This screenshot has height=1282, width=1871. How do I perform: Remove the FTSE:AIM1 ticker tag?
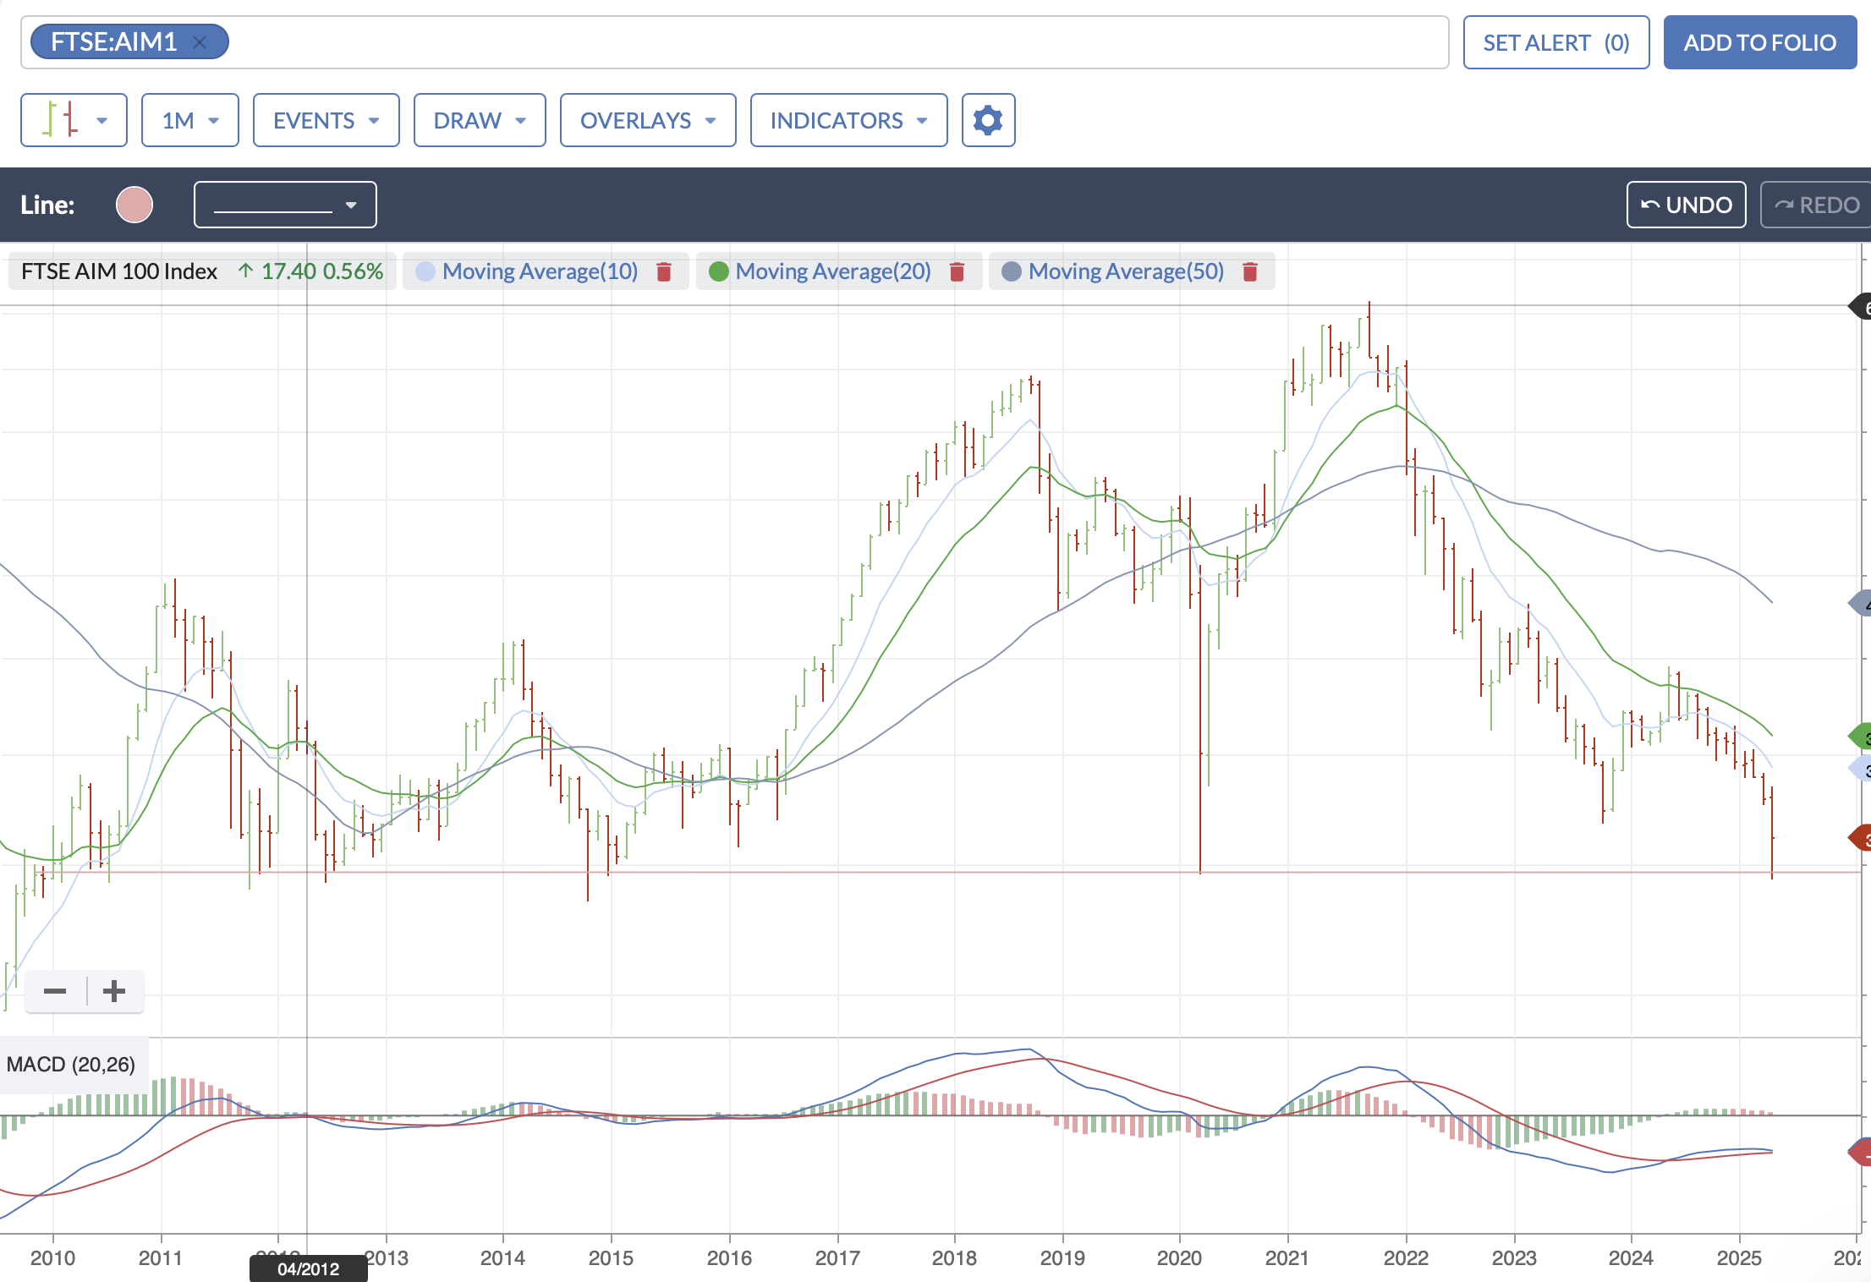click(x=200, y=41)
